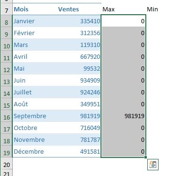Select row header 20
185x176 pixels.
pos(6,164)
